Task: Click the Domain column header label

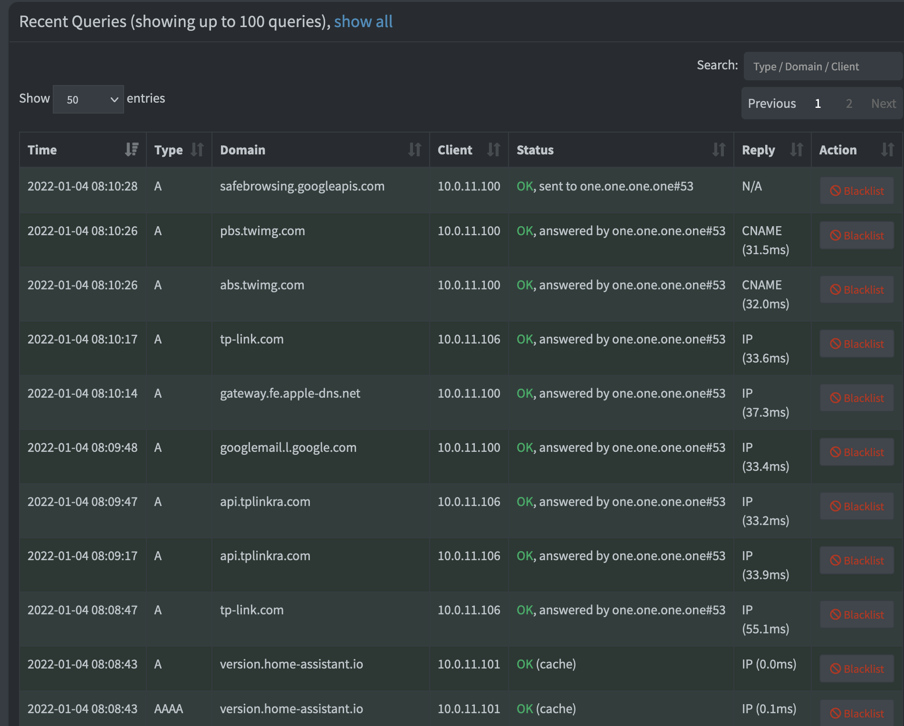Action: click(x=242, y=150)
